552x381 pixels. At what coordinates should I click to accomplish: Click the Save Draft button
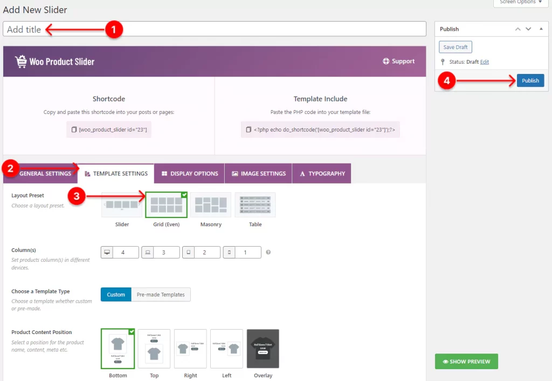point(455,47)
